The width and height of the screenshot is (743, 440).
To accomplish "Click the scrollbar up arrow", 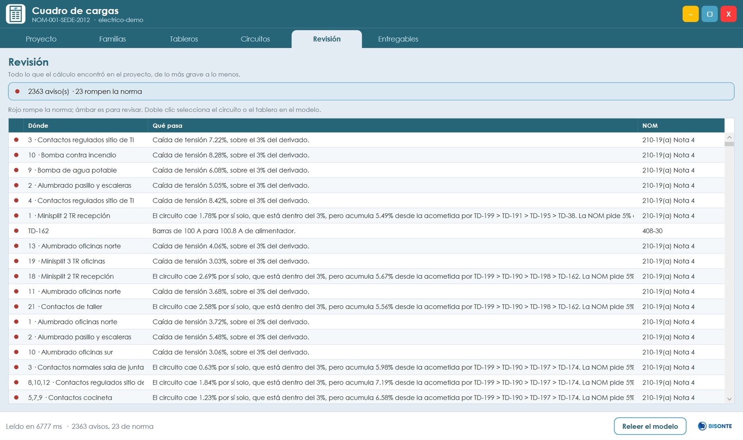I will [x=729, y=137].
